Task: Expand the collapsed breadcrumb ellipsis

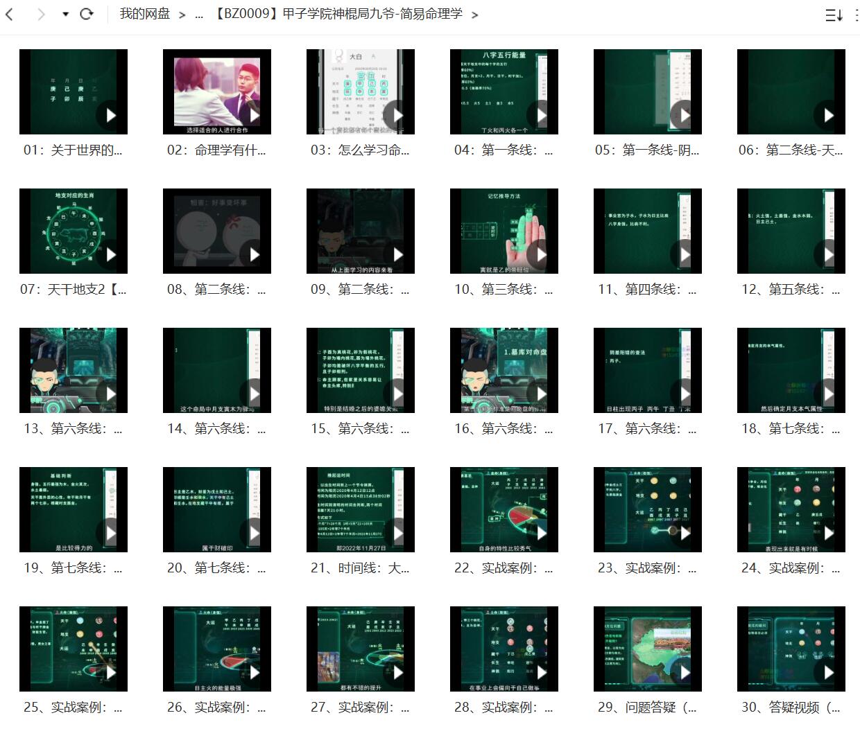Action: (199, 14)
